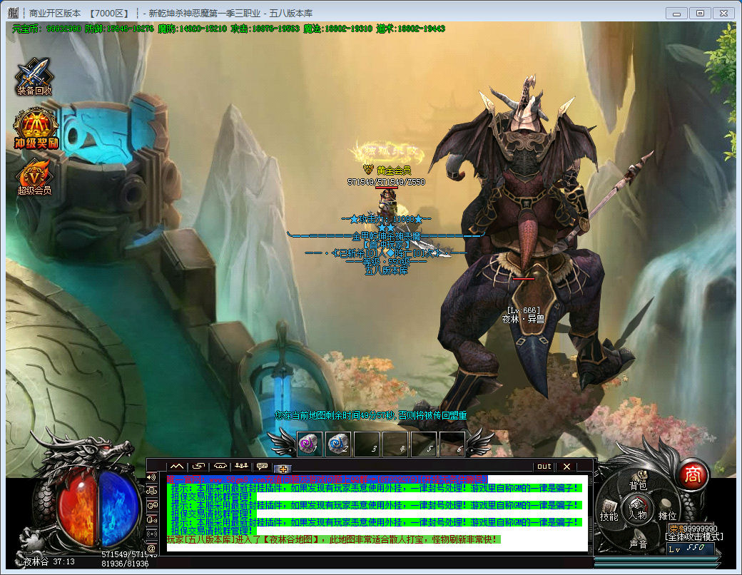Screen dimensions: 742x575
Task: Click the 荣誉 99999990 honor value
Action: pyautogui.click(x=693, y=528)
